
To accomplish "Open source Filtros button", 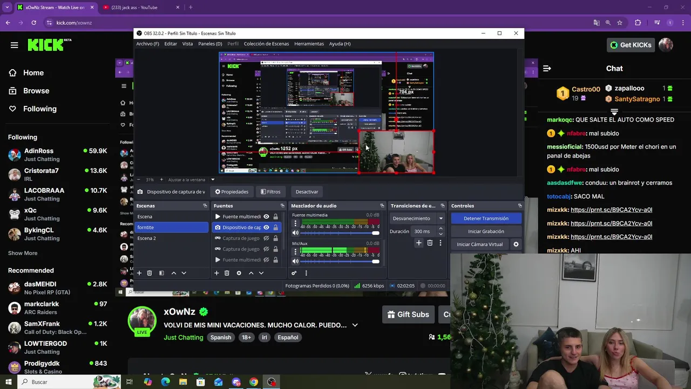I will (x=270, y=192).
